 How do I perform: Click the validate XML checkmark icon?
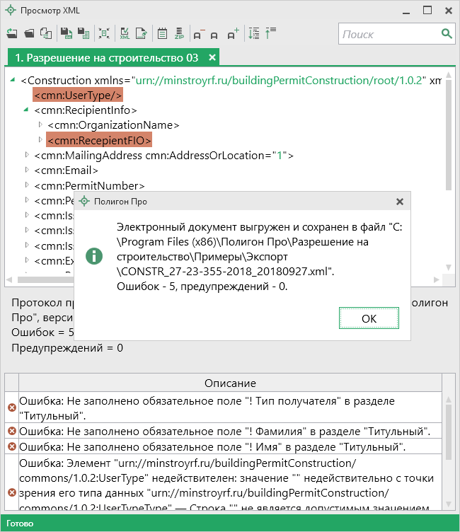click(125, 33)
